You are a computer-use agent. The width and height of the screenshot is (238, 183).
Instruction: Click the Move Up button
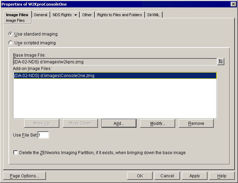tap(42, 124)
